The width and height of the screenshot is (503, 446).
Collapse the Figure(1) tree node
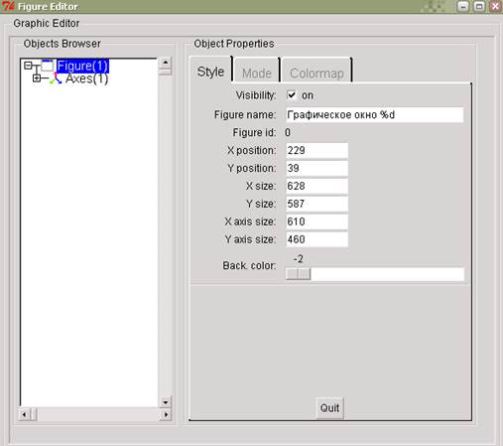tap(28, 66)
